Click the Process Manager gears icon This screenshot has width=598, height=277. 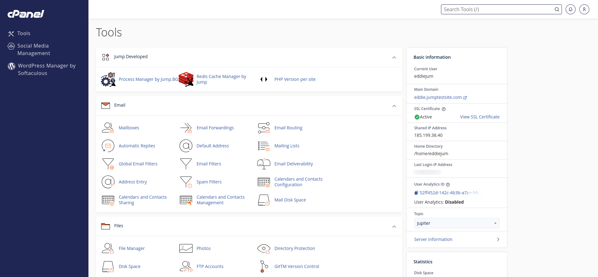pyautogui.click(x=108, y=79)
